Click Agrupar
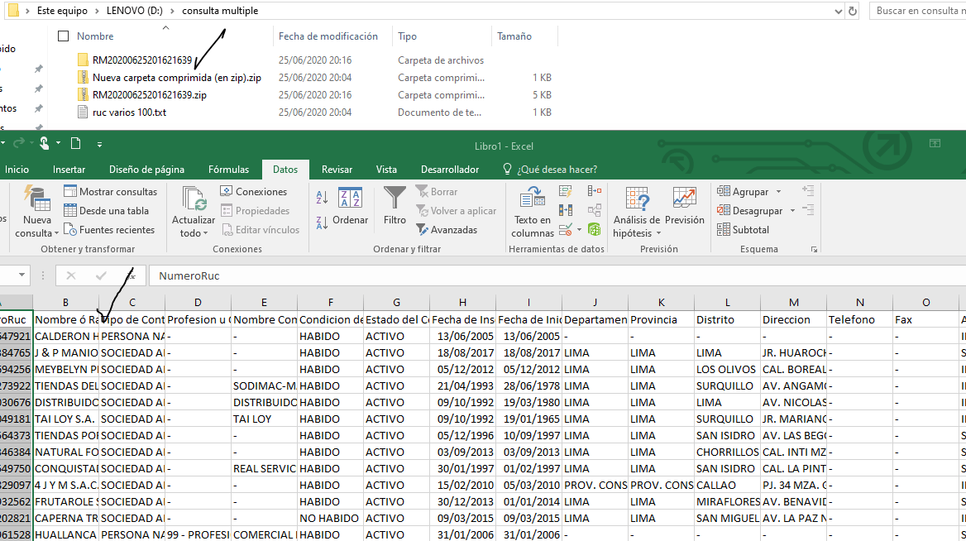 (743, 192)
